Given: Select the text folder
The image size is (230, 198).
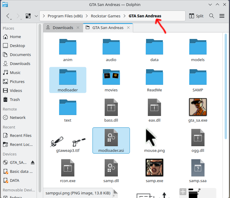Looking at the screenshot, I should [x=68, y=111].
